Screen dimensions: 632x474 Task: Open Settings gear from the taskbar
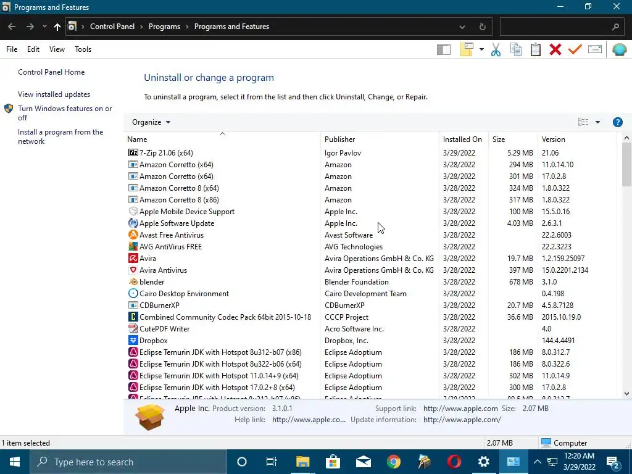coord(483,462)
